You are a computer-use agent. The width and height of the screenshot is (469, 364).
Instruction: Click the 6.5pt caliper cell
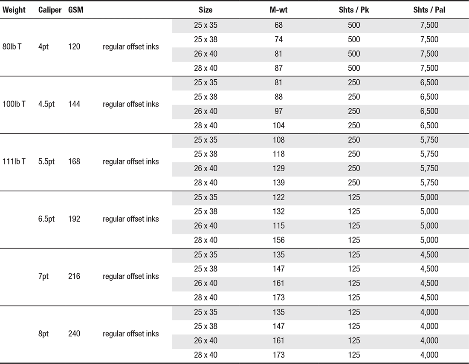(x=46, y=219)
